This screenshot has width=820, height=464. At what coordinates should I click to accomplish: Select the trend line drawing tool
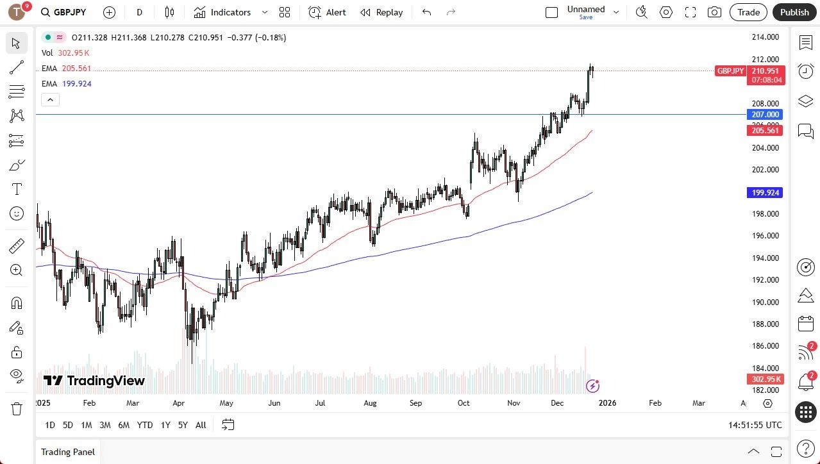(17, 67)
